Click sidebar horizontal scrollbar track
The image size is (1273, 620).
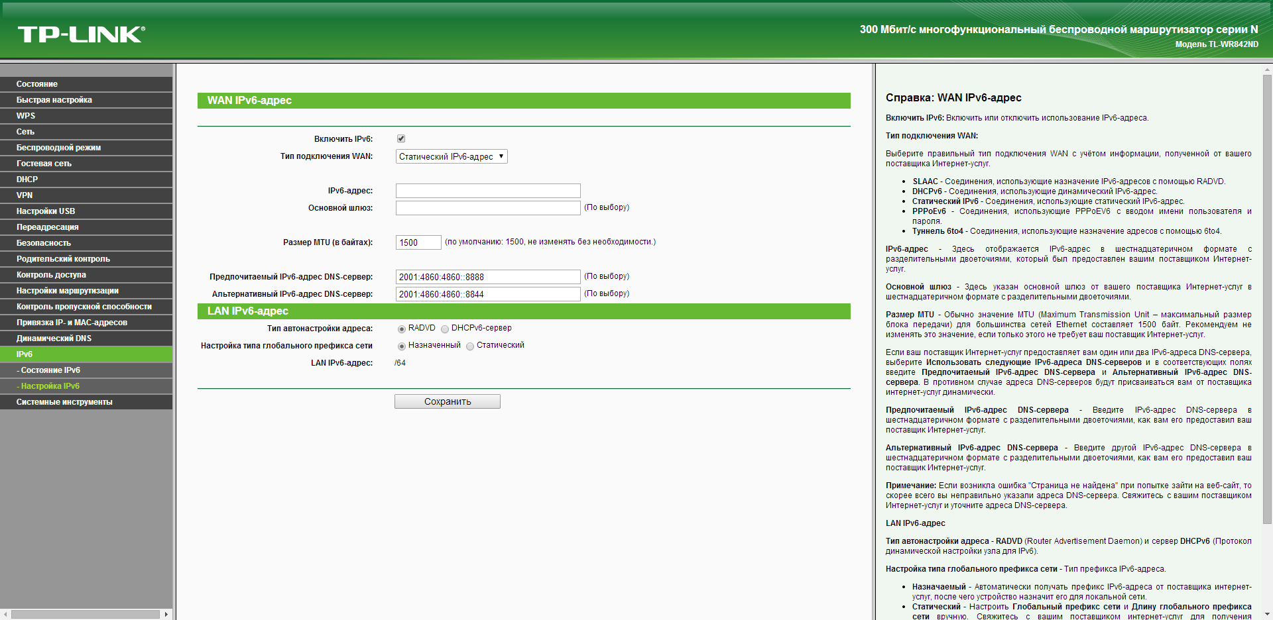click(86, 614)
